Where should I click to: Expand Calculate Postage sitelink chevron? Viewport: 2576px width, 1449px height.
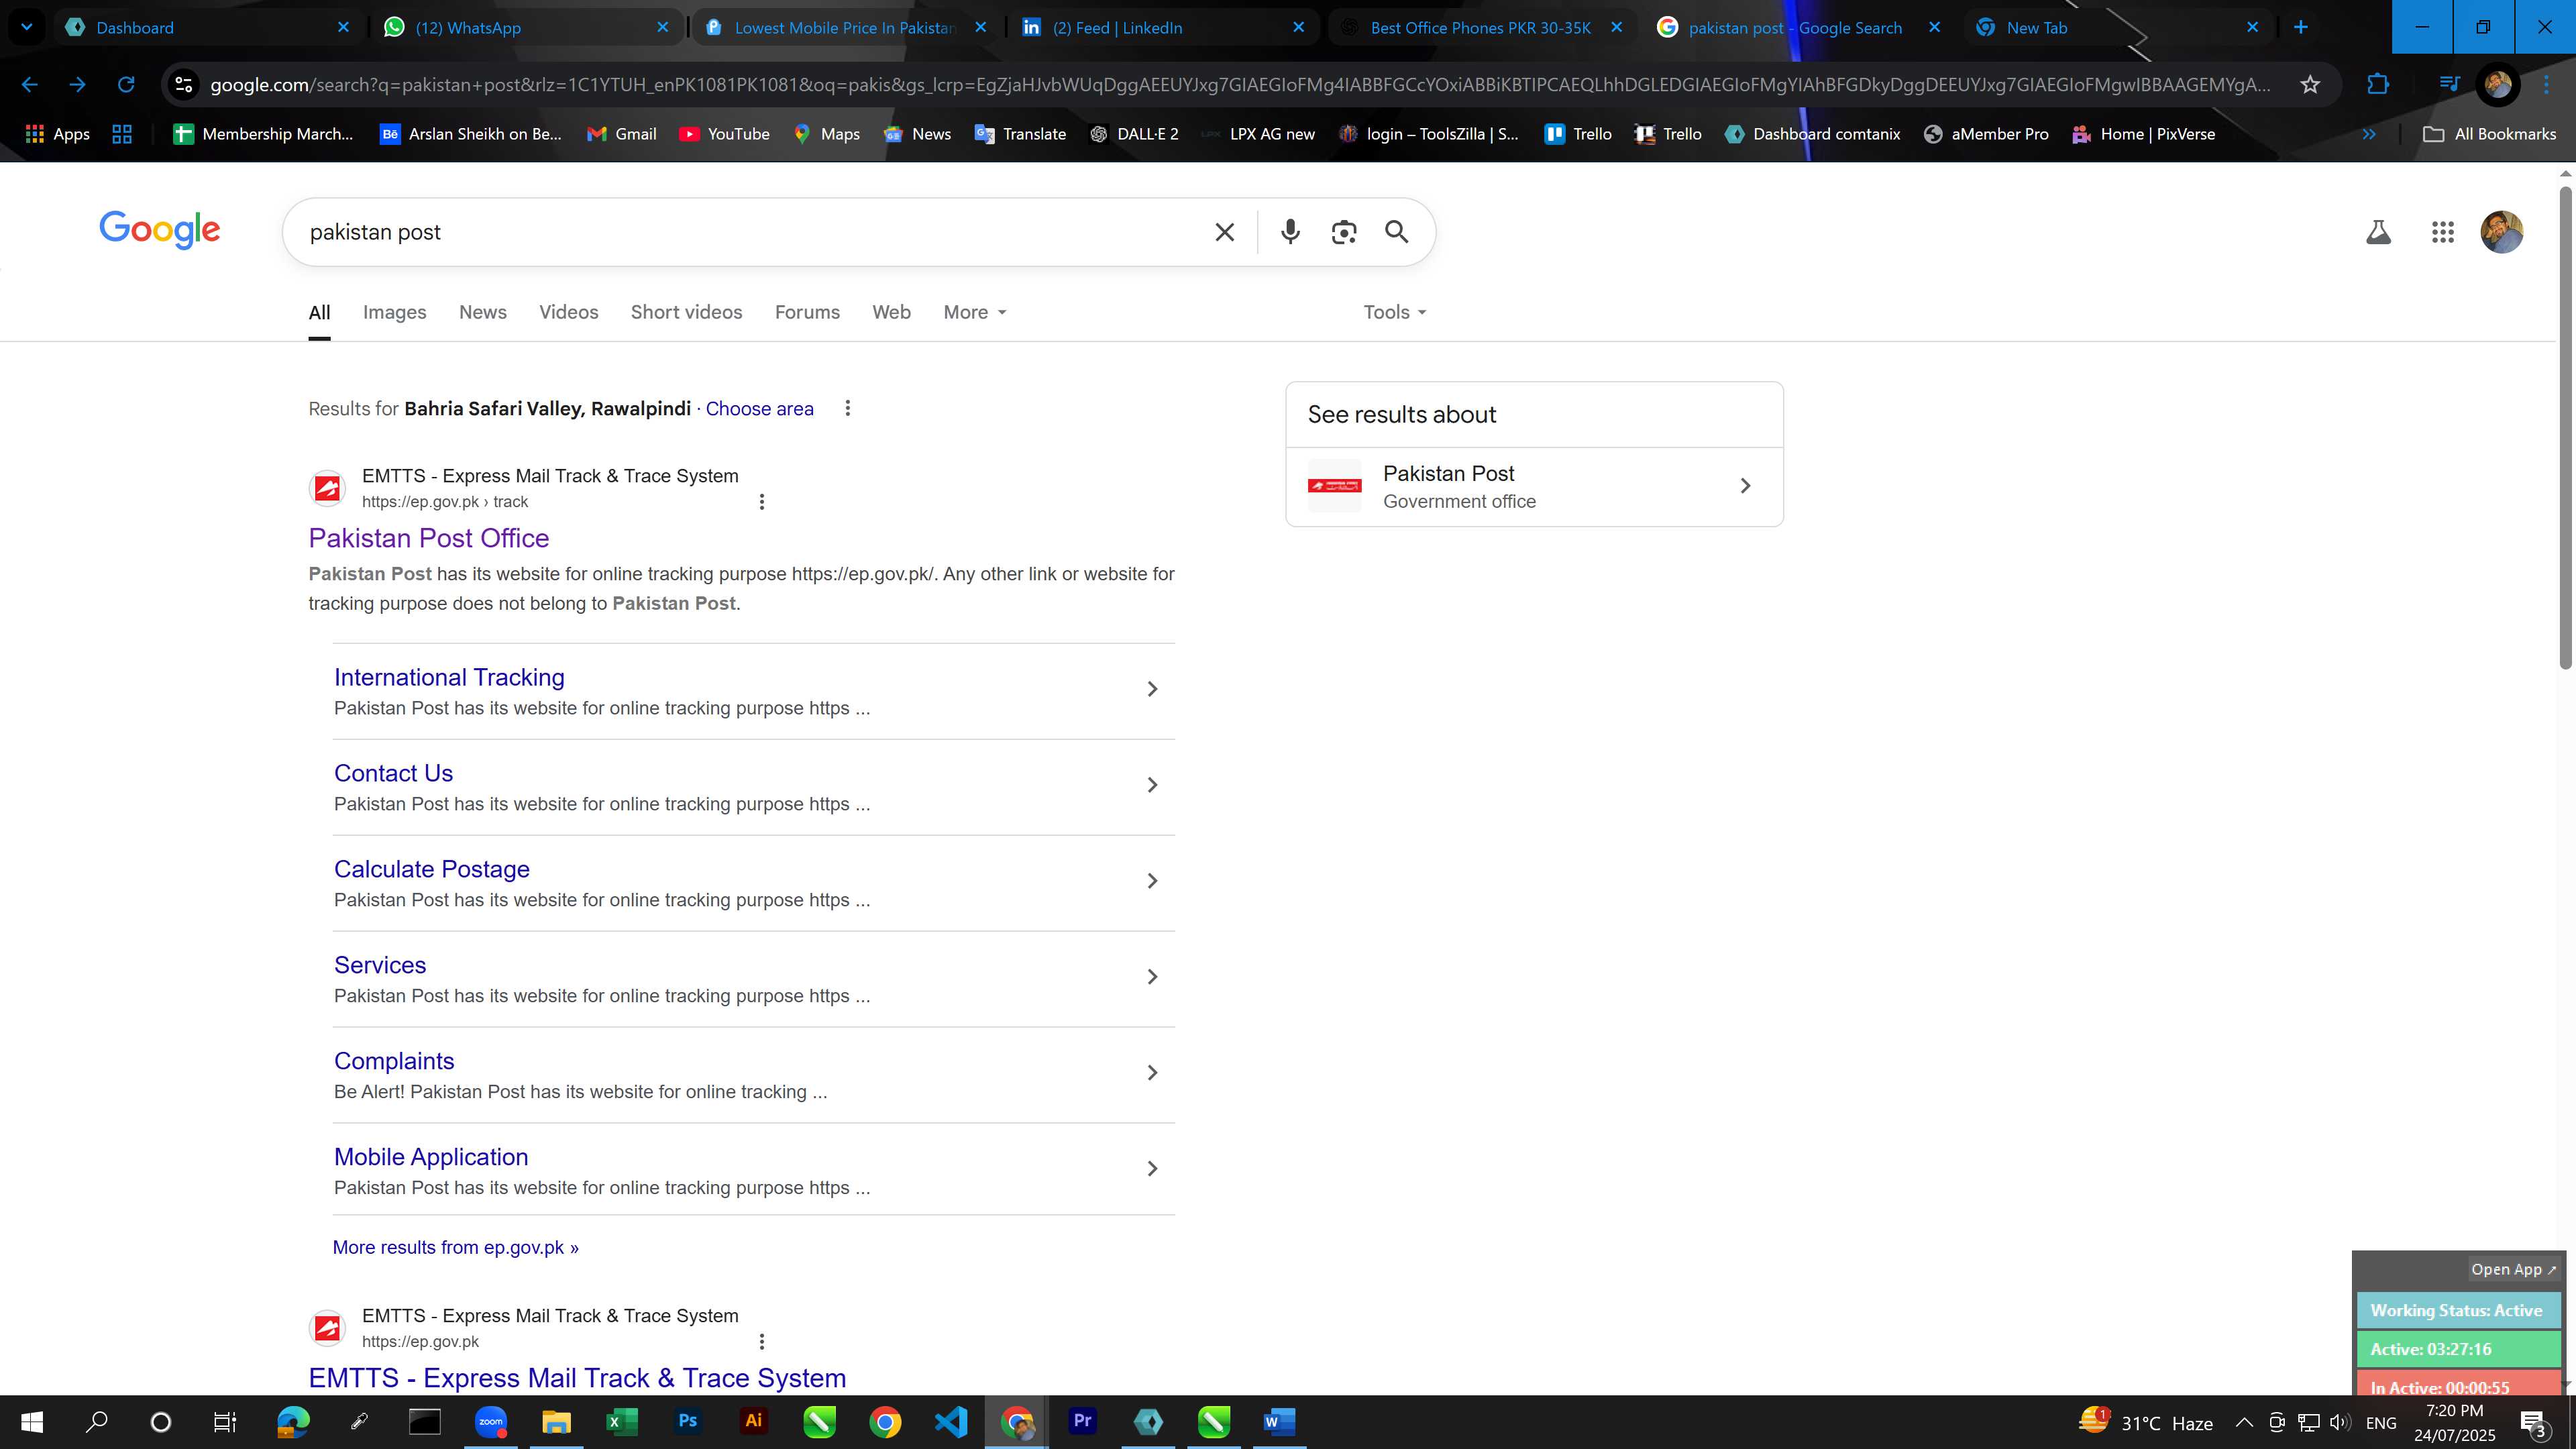(x=1152, y=881)
